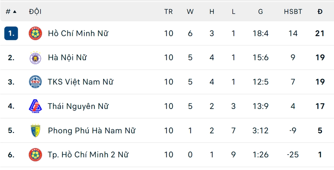Click Hồ Chí Minh Nữ team logo
334x170 pixels.
[x=35, y=33]
